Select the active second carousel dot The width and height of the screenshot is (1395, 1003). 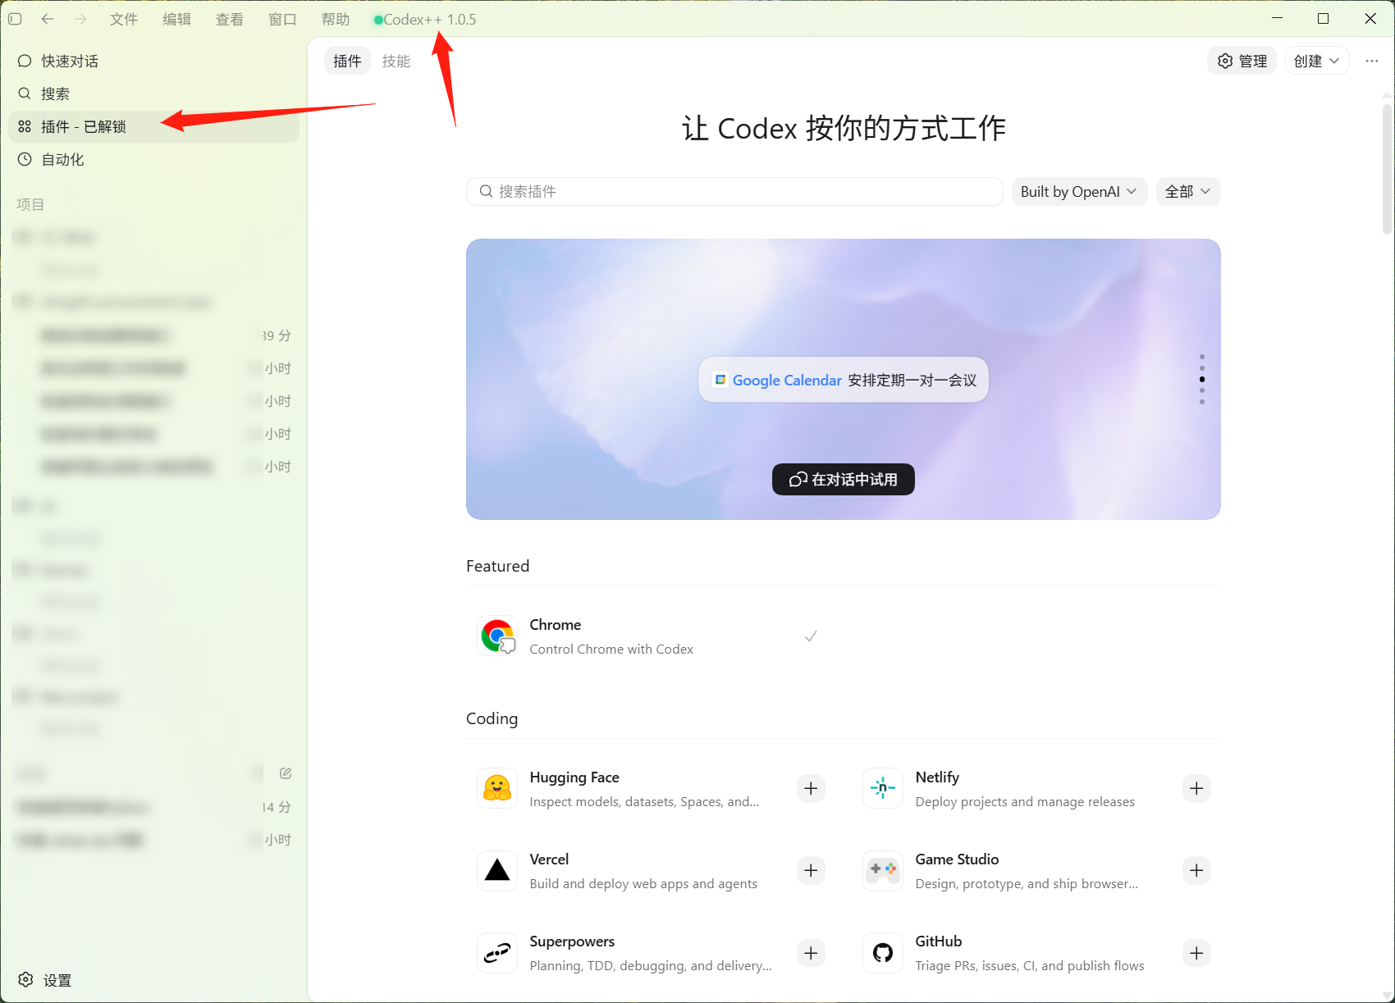[x=1202, y=379]
